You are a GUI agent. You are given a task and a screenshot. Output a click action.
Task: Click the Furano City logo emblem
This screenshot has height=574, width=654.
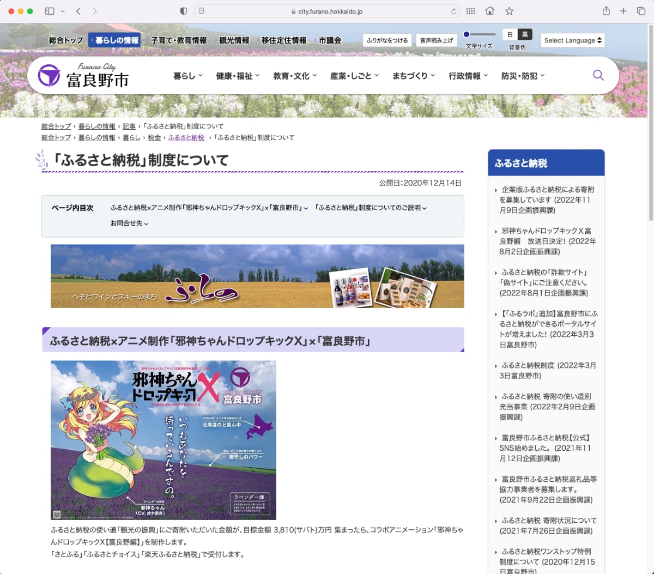point(49,76)
